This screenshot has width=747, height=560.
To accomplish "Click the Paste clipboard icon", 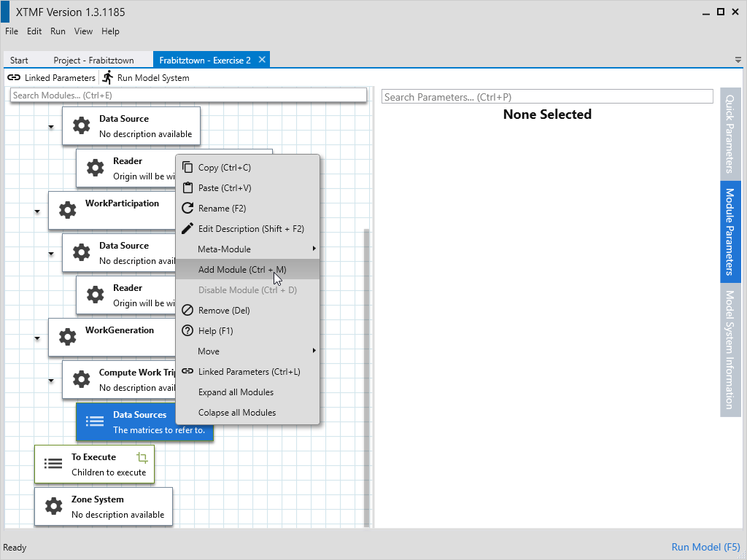I will (187, 187).
